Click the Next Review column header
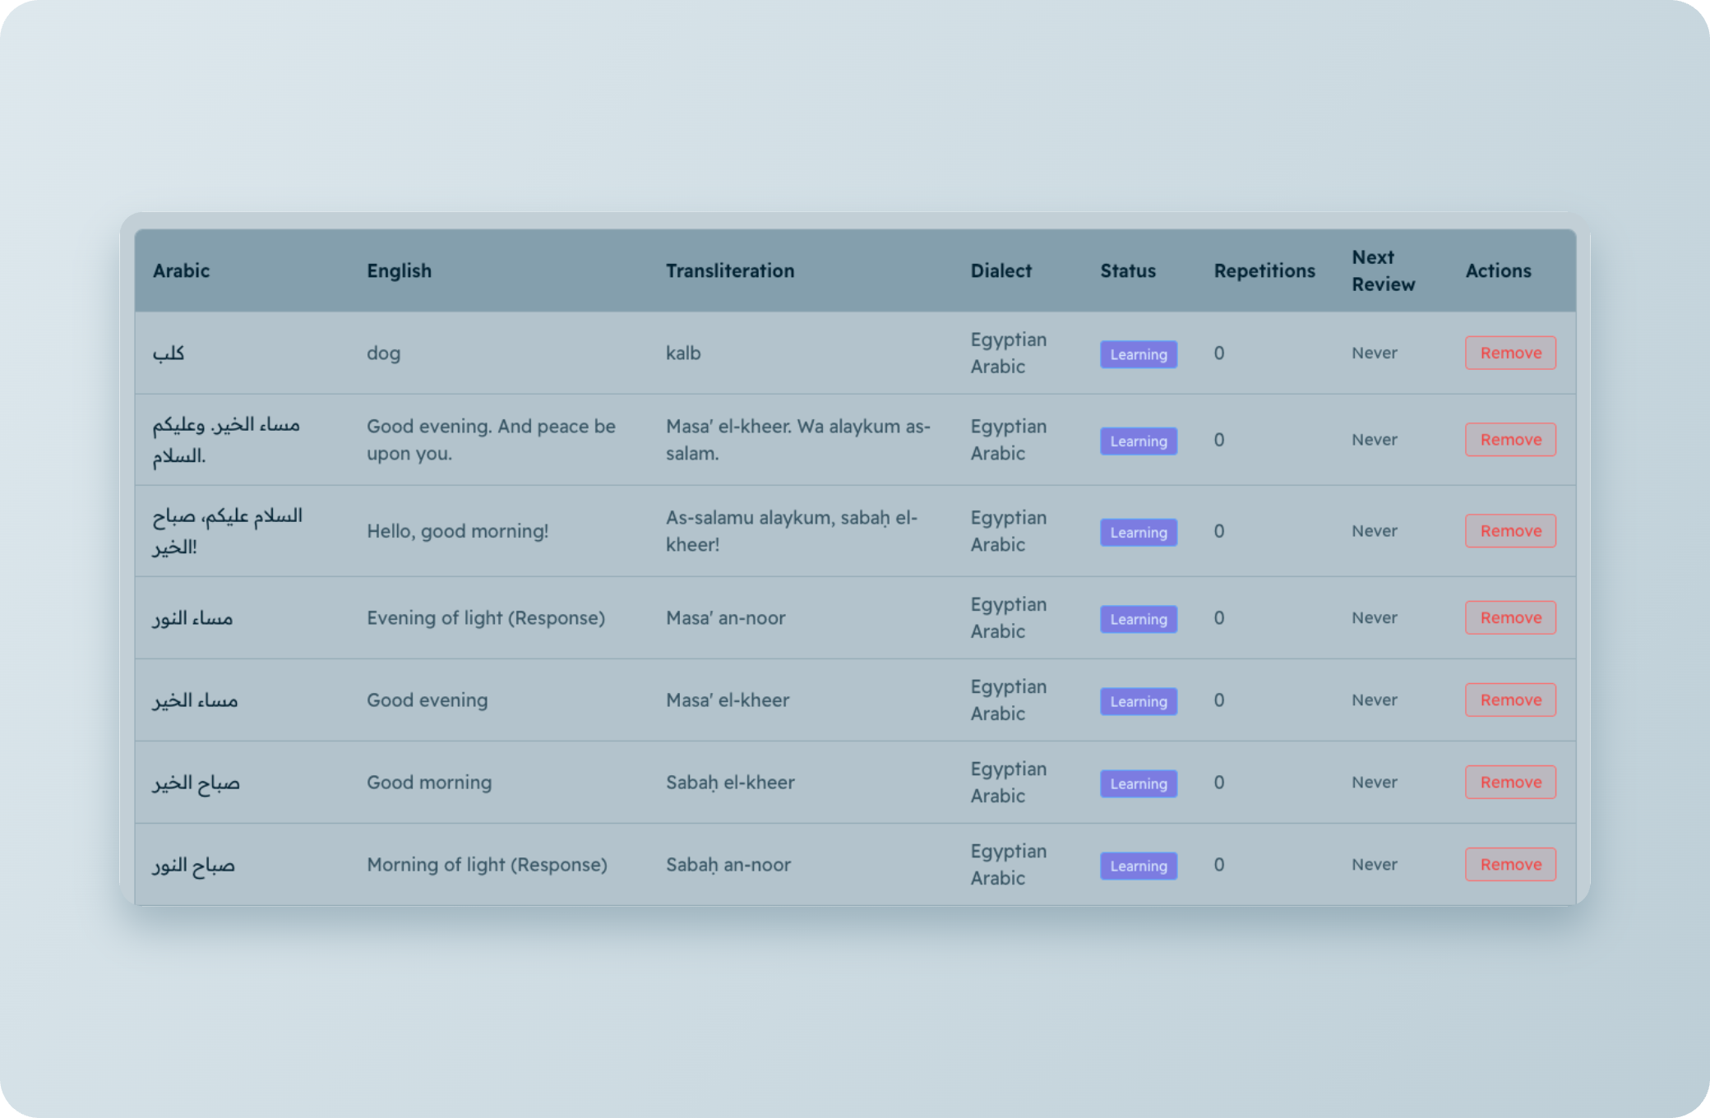Screen dimensions: 1710x1118 click(x=1384, y=270)
